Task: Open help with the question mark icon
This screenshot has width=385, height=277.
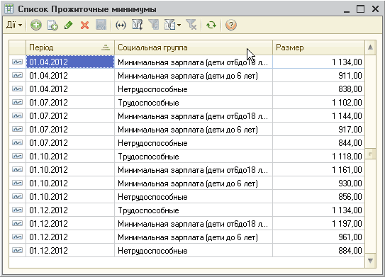Action: coord(231,25)
